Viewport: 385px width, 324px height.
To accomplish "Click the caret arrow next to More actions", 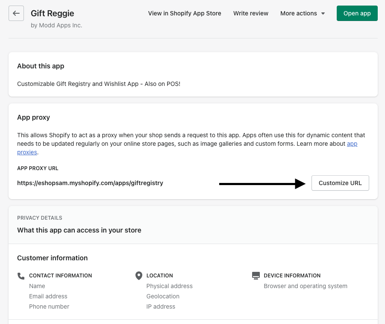I will pyautogui.click(x=323, y=14).
